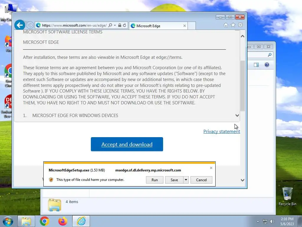Maximize the Internet Explorer window
Viewport: 302px width, 227px height.
(230, 17)
